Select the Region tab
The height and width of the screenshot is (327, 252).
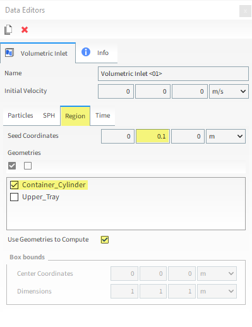pyautogui.click(x=75, y=116)
